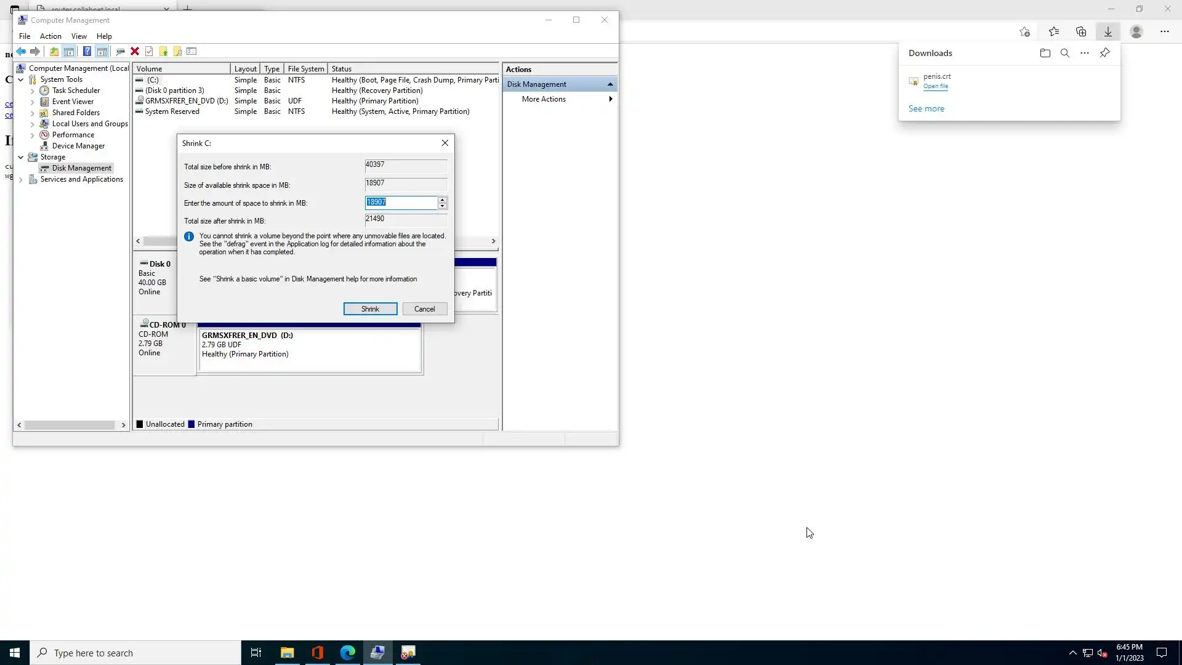Click the shrink amount input field
Viewport: 1182px width, 665px height.
(x=401, y=203)
